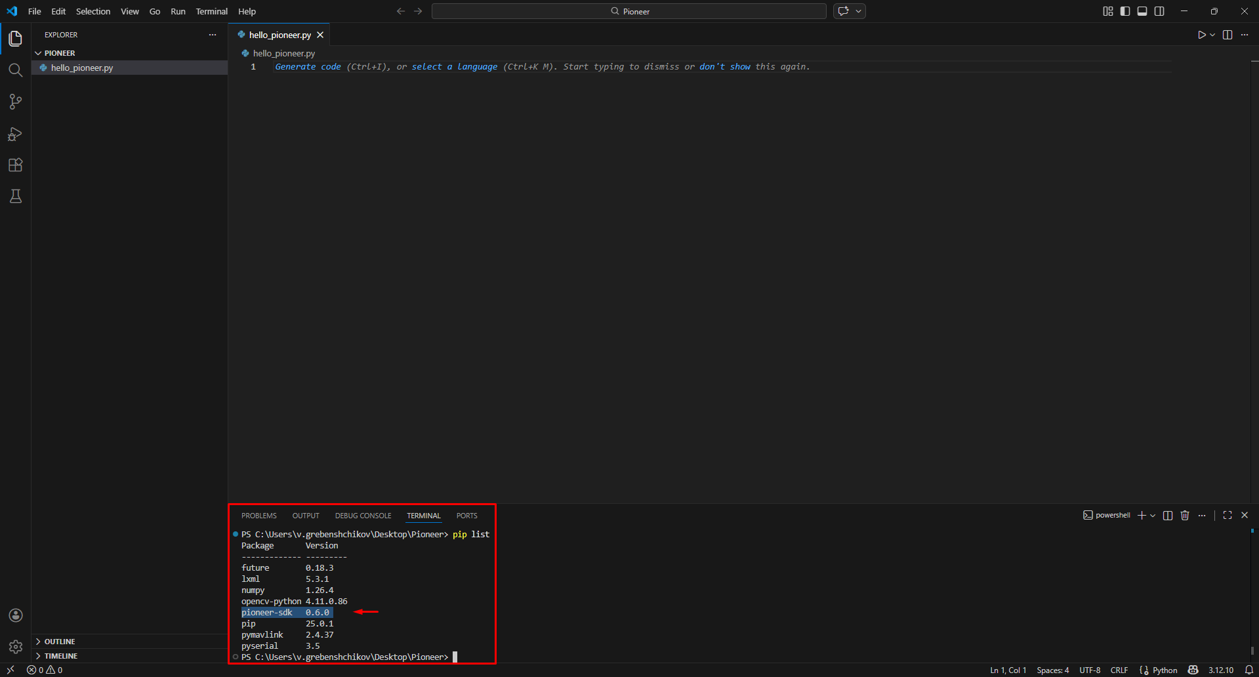1259x677 pixels.
Task: Run the Python file with play icon
Action: tap(1201, 35)
